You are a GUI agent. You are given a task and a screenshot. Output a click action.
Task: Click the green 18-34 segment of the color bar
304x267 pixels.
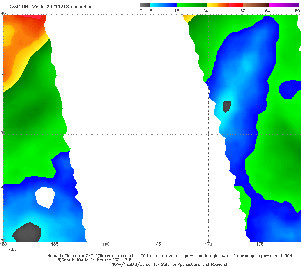click(192, 5)
